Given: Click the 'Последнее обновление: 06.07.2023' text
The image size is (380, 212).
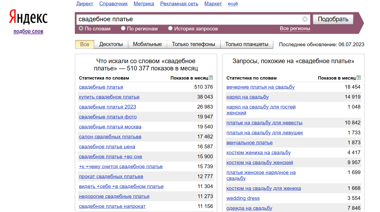Looking at the screenshot, I should 322,45.
